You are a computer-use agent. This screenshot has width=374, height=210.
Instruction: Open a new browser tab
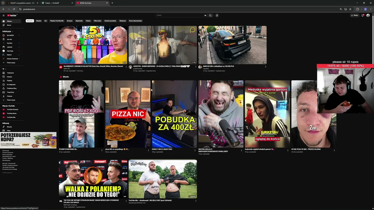(x=112, y=3)
